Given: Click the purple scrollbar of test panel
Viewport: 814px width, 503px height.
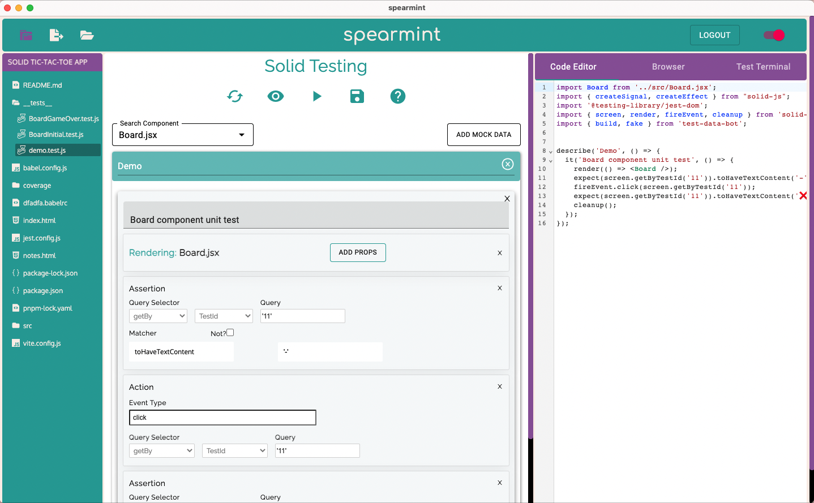Looking at the screenshot, I should [531, 246].
